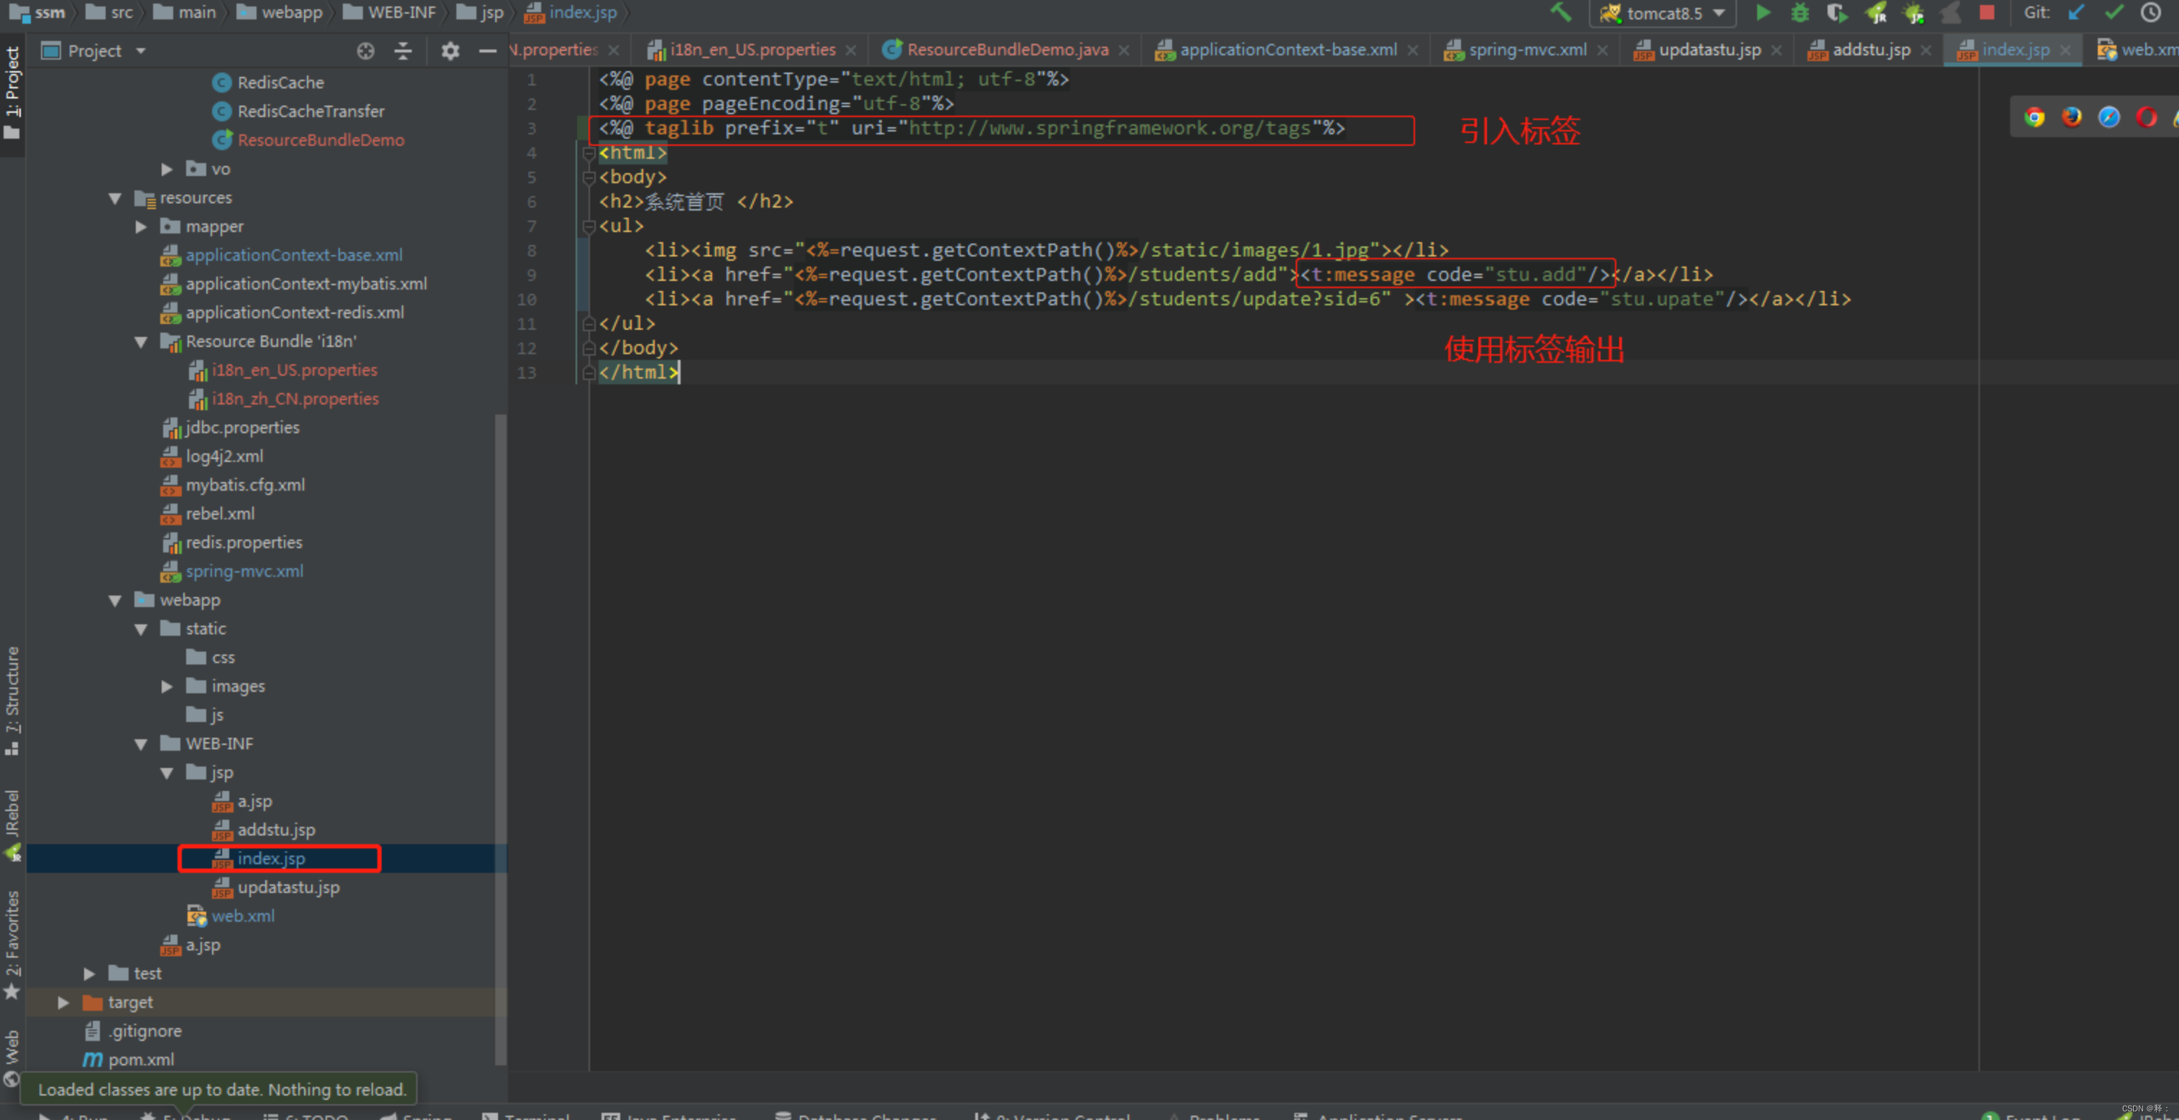Expand the images folder

[x=167, y=686]
